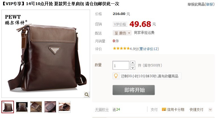Select the third thumbnail showing bag flap
Viewport: 221px width, 118px height.
coord(36,107)
